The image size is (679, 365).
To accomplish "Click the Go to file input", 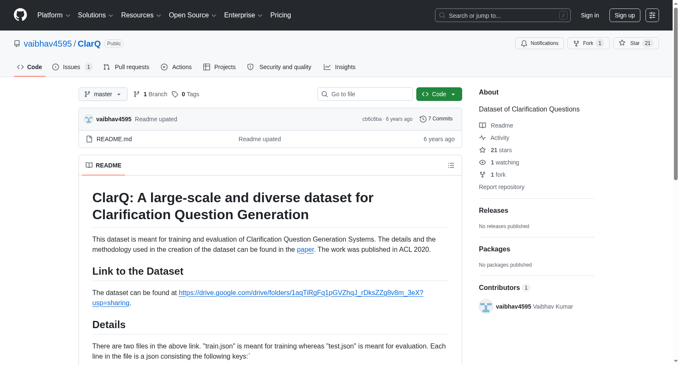I will (365, 94).
